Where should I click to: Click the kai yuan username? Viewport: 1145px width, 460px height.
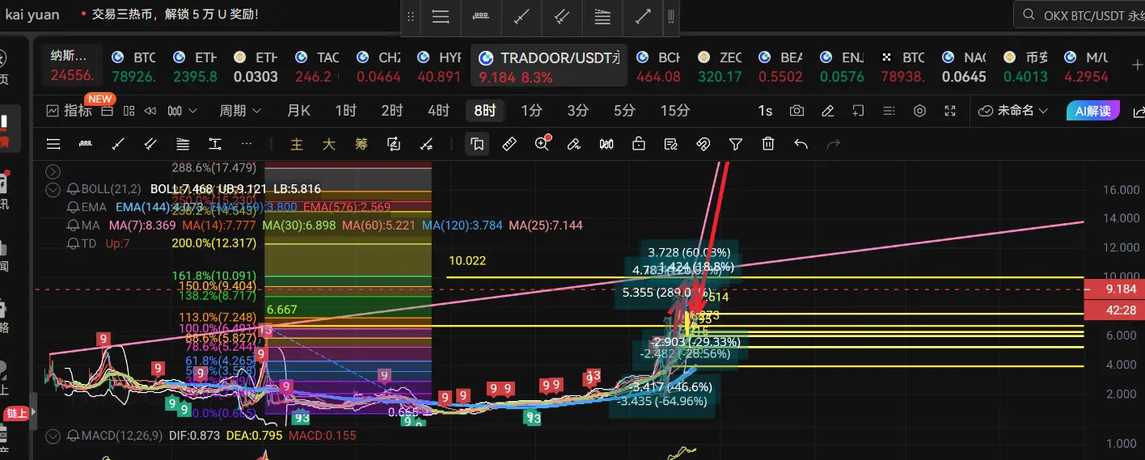coord(32,15)
